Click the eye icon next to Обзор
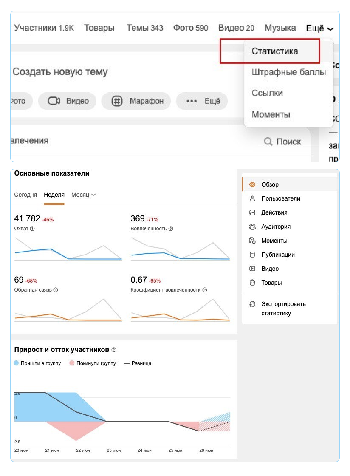 tap(252, 184)
